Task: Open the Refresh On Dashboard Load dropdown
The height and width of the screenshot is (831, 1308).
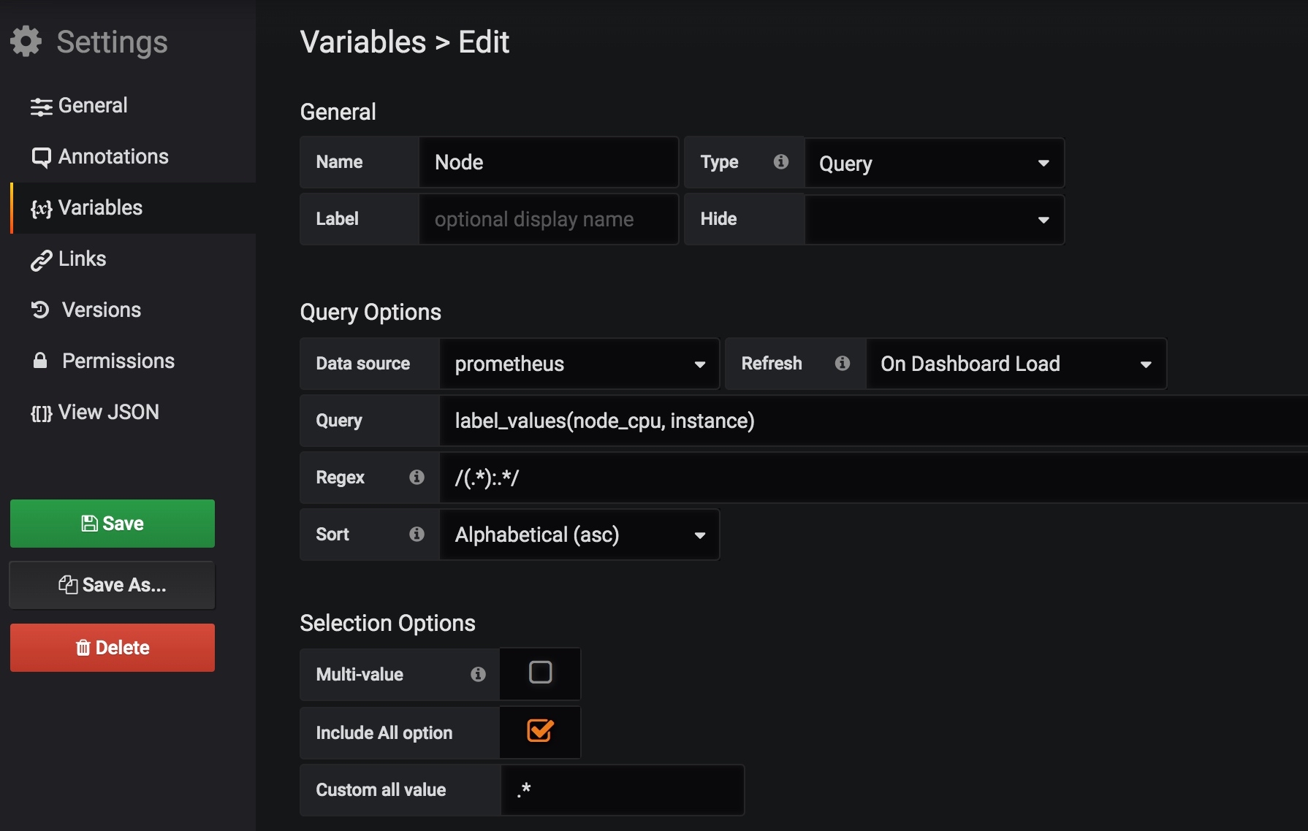Action: pyautogui.click(x=1015, y=364)
